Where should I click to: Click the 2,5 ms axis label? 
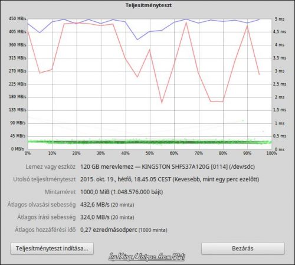(x=280, y=84)
